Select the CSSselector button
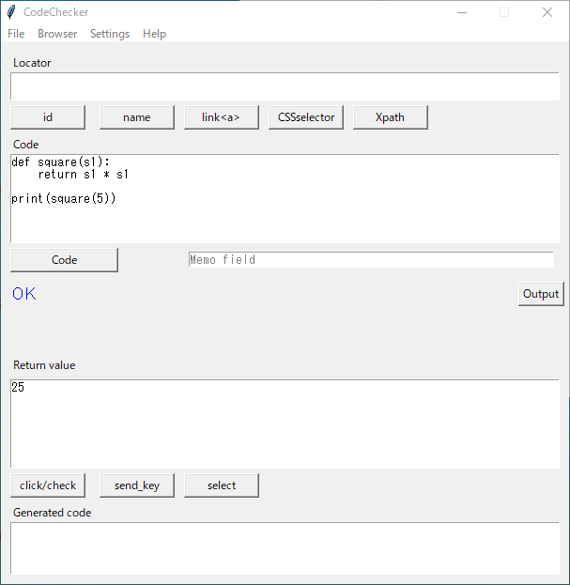Viewport: 570px width, 585px height. coord(306,117)
